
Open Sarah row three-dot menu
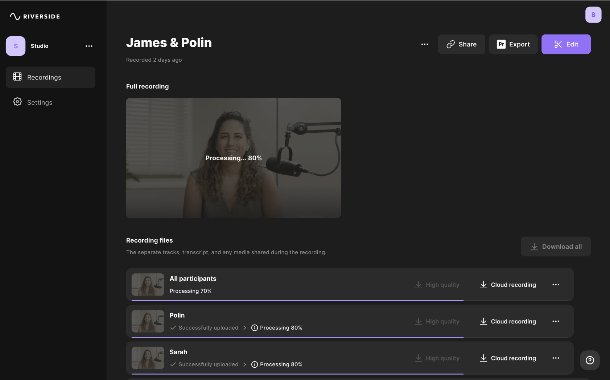pyautogui.click(x=556, y=358)
